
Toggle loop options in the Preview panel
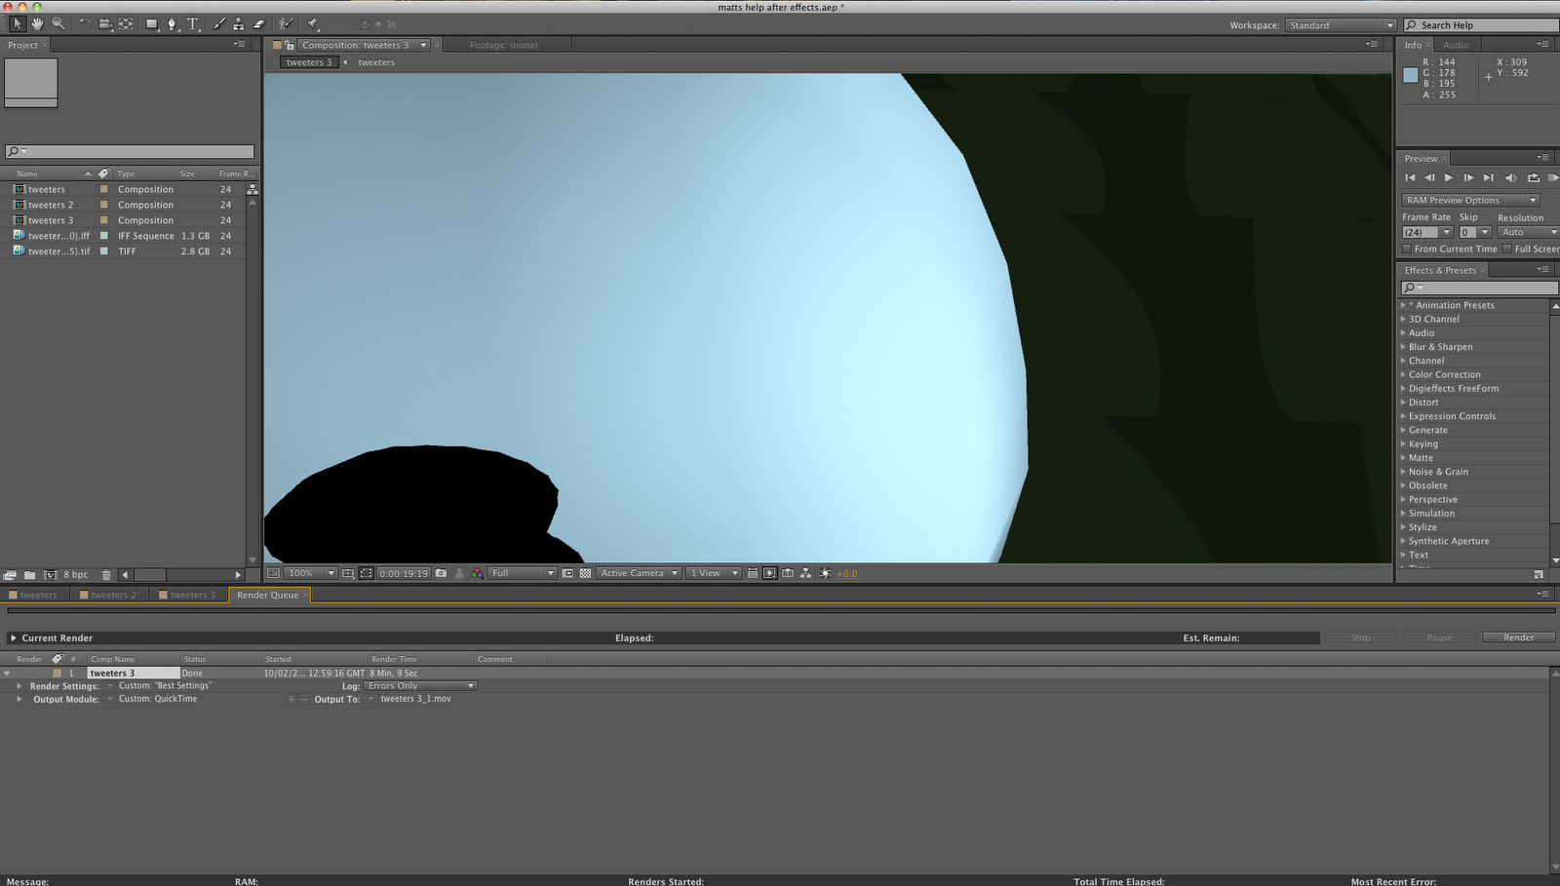(x=1534, y=177)
